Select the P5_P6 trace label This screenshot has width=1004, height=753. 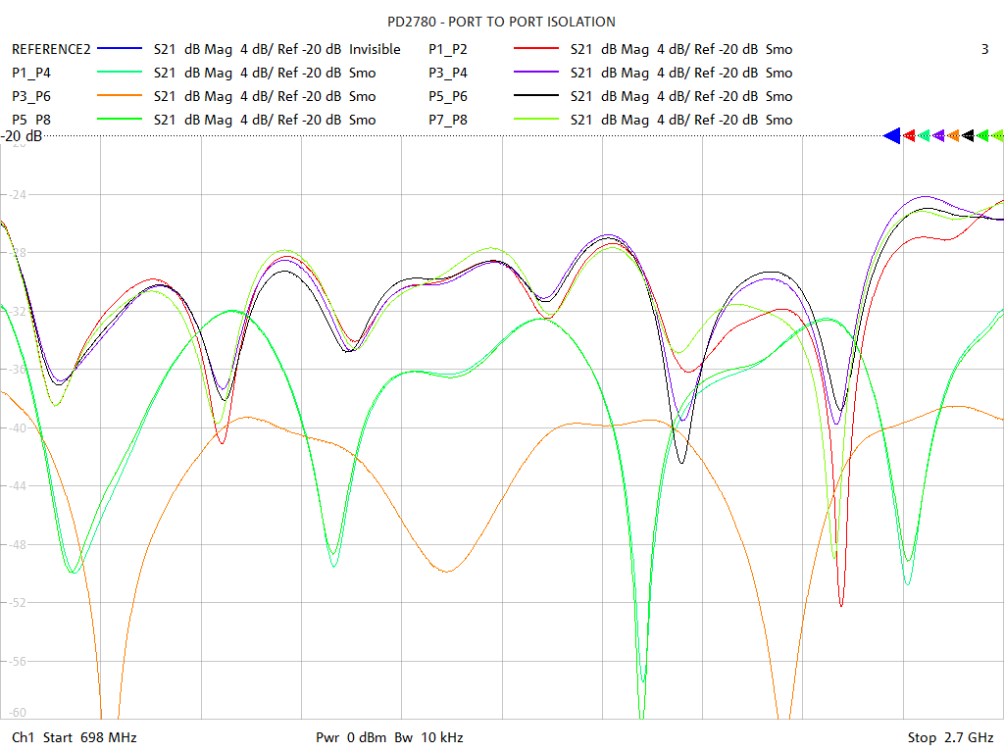point(448,97)
